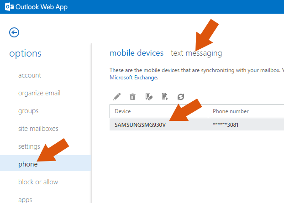Viewport: 284px width, 203px height.
Task: Sort by the Device column header
Action: 158,111
